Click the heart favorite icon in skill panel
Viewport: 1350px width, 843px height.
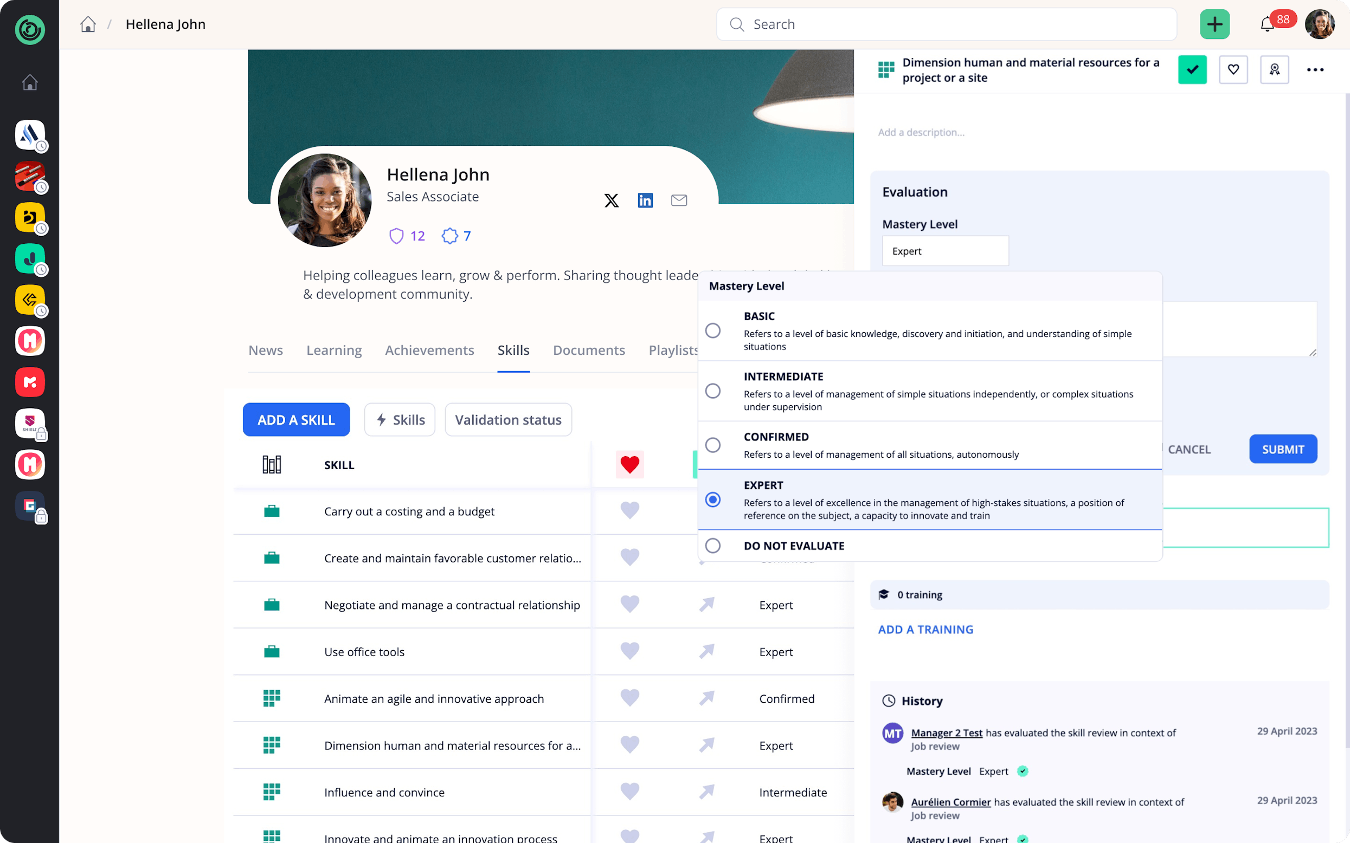tap(1233, 70)
